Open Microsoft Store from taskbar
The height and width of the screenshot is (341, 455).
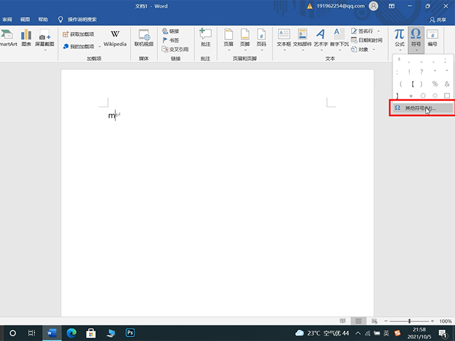(x=91, y=333)
